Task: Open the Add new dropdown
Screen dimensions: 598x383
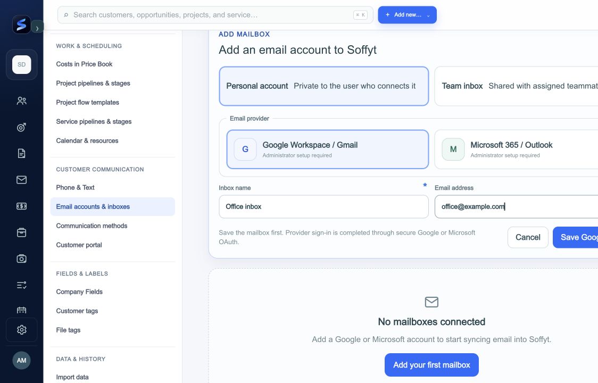Action: tap(408, 15)
